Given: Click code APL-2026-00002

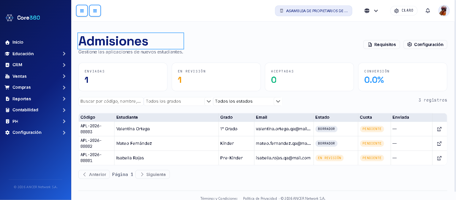Looking at the screenshot, I should pos(91,143).
